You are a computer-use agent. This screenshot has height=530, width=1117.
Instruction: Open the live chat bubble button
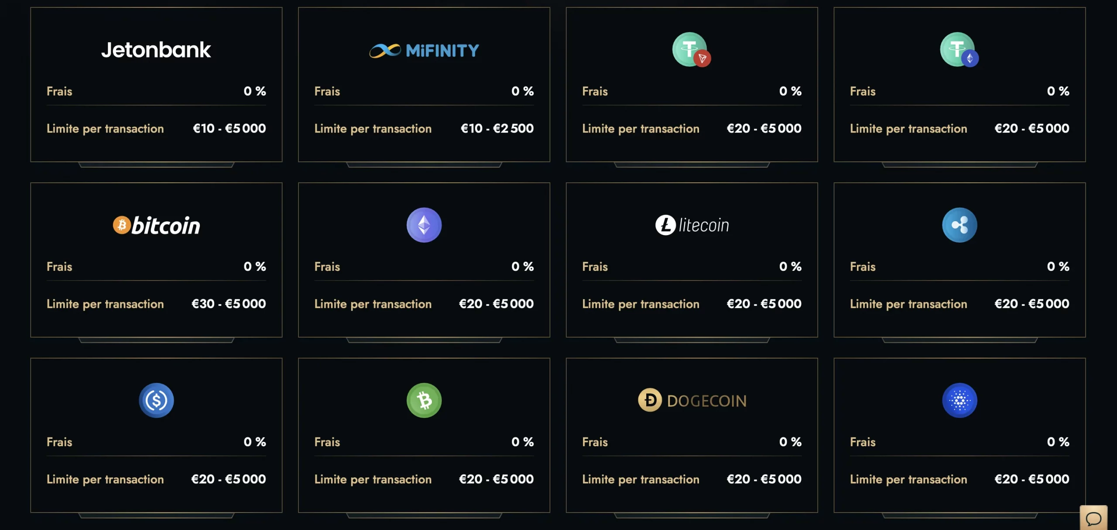pos(1093,519)
